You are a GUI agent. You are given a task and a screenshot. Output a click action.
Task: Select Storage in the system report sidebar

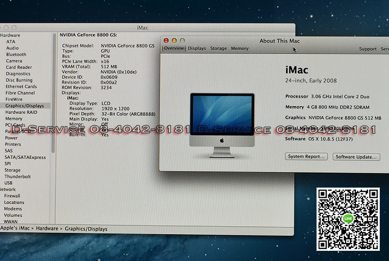coord(13,170)
